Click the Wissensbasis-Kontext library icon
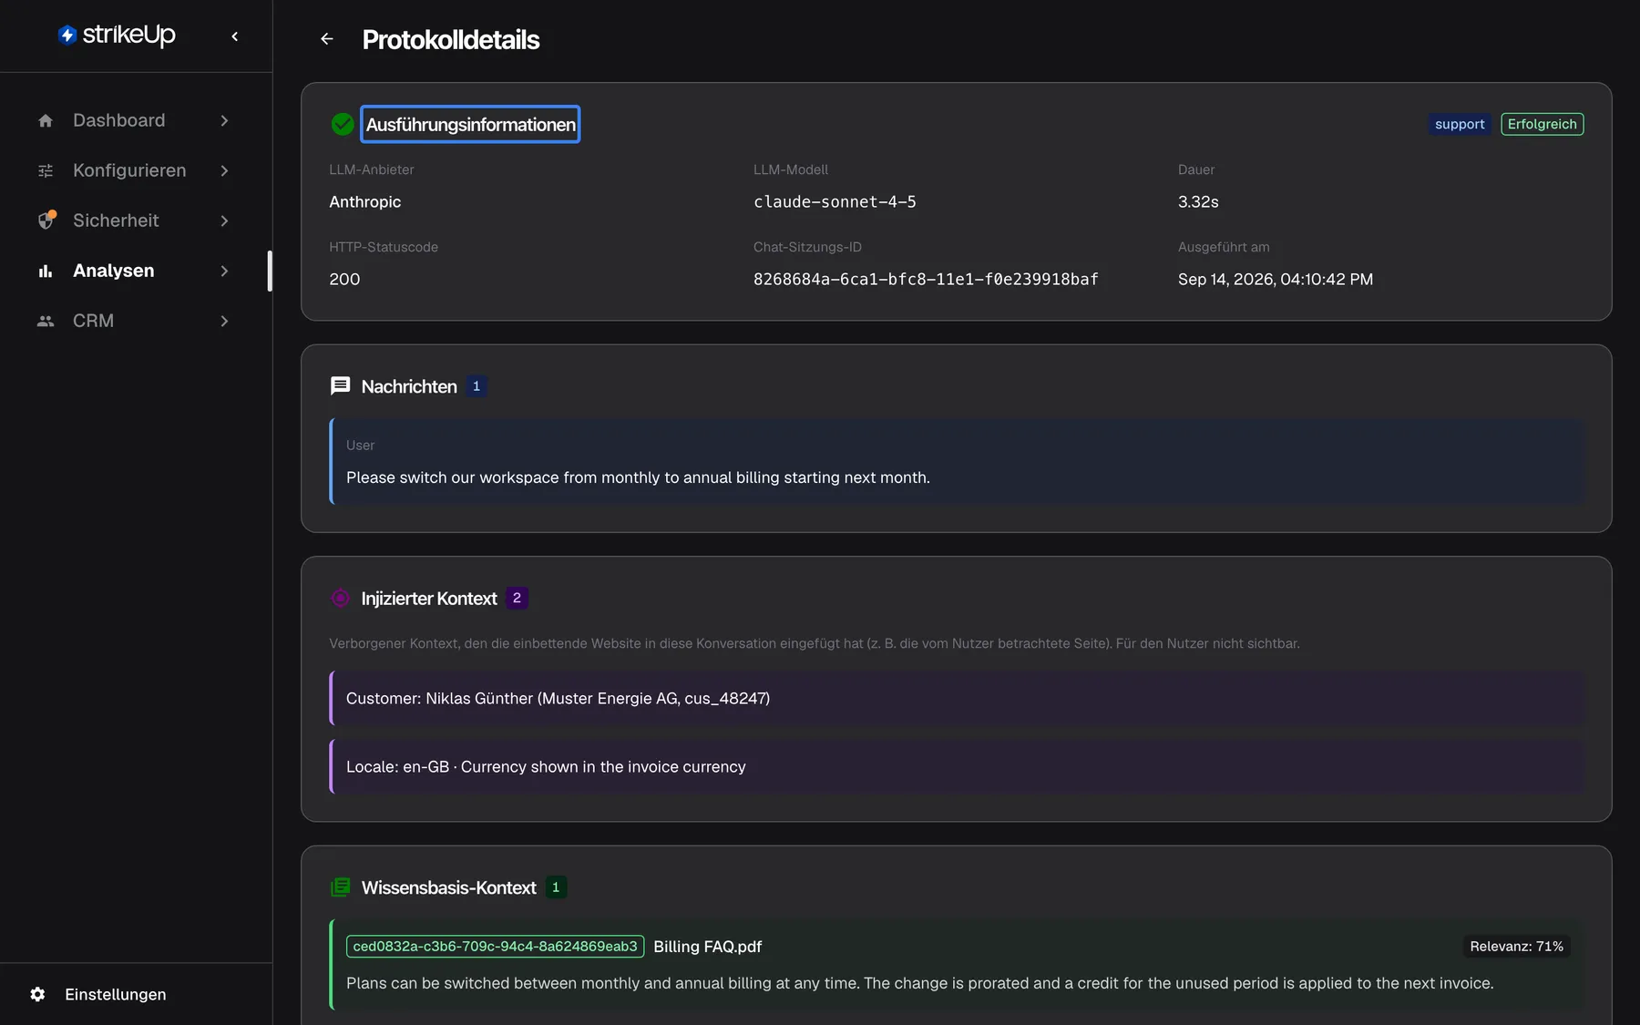Image resolution: width=1640 pixels, height=1025 pixels. click(340, 887)
